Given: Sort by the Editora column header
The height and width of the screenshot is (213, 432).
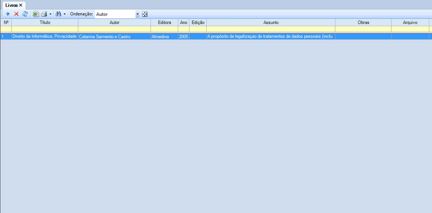Looking at the screenshot, I should tap(164, 22).
